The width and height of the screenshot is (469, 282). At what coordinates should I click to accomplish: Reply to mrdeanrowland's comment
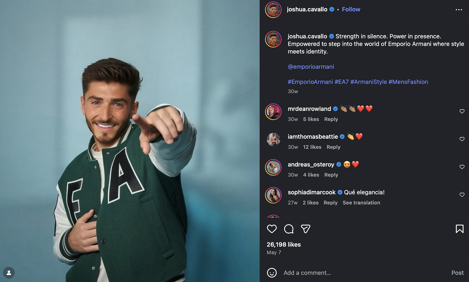[331, 119]
